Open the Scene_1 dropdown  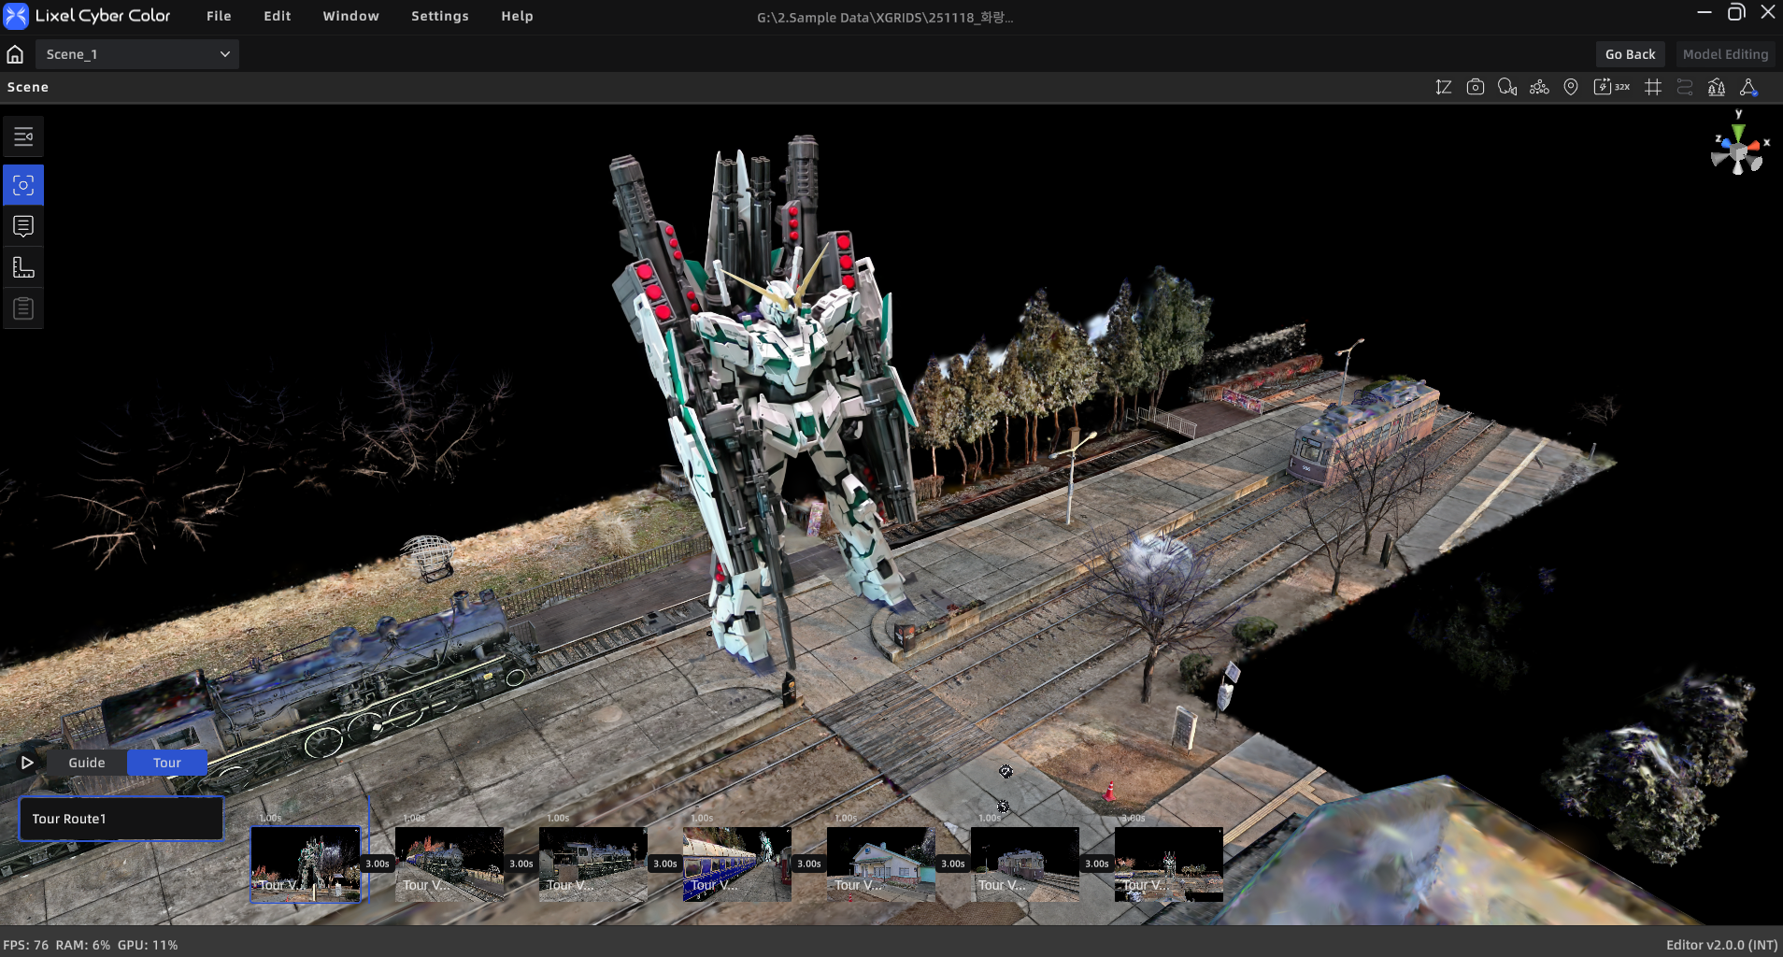tap(137, 54)
